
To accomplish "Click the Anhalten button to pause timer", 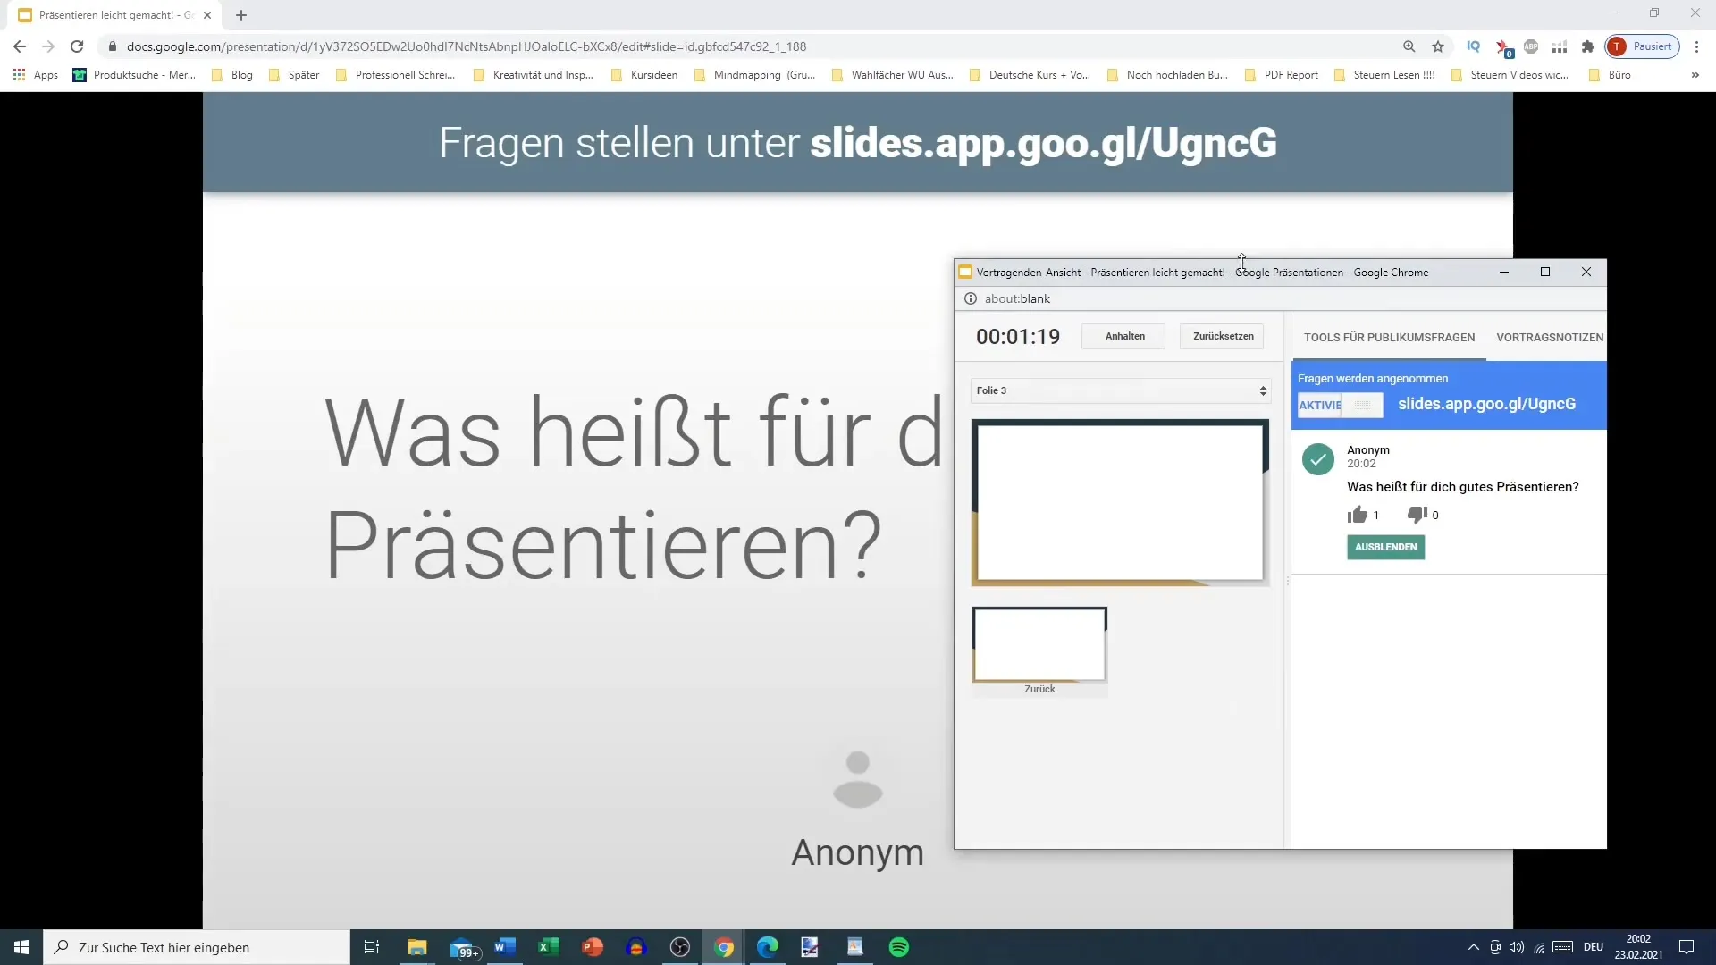I will (1124, 336).
